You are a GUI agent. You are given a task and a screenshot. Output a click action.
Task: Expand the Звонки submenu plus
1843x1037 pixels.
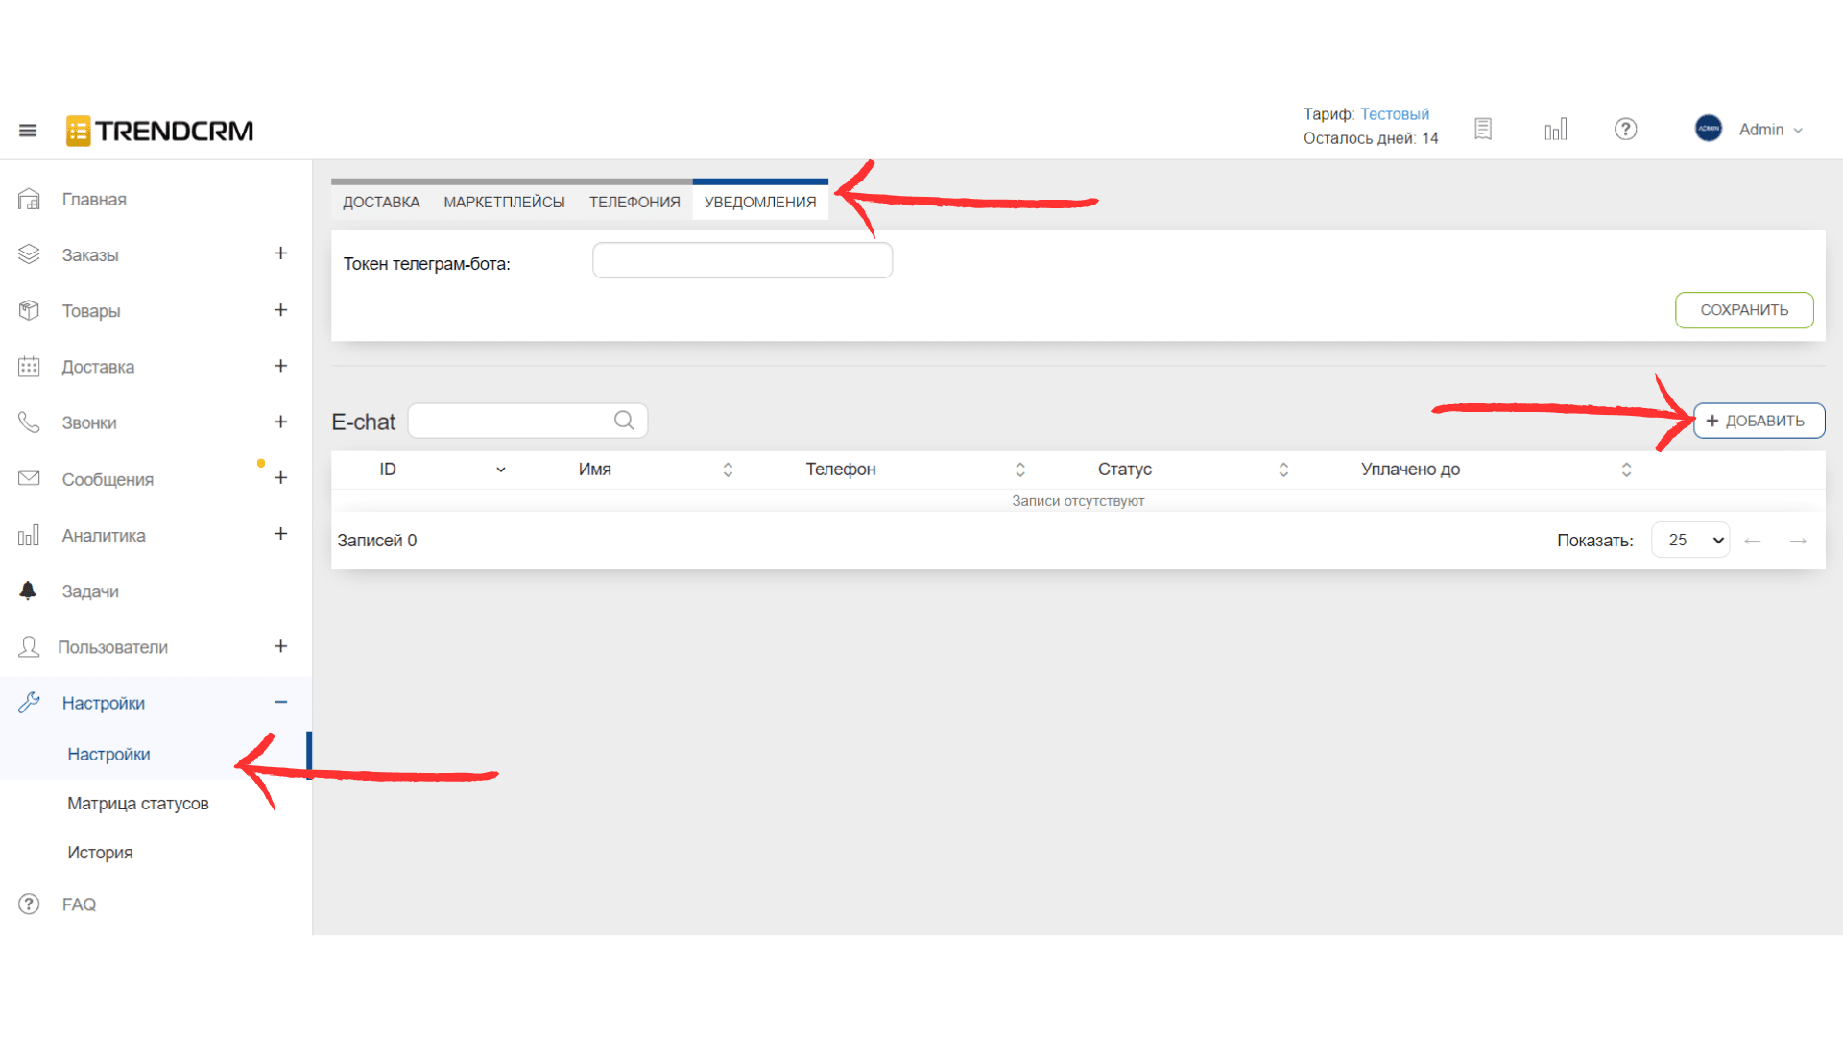[280, 422]
